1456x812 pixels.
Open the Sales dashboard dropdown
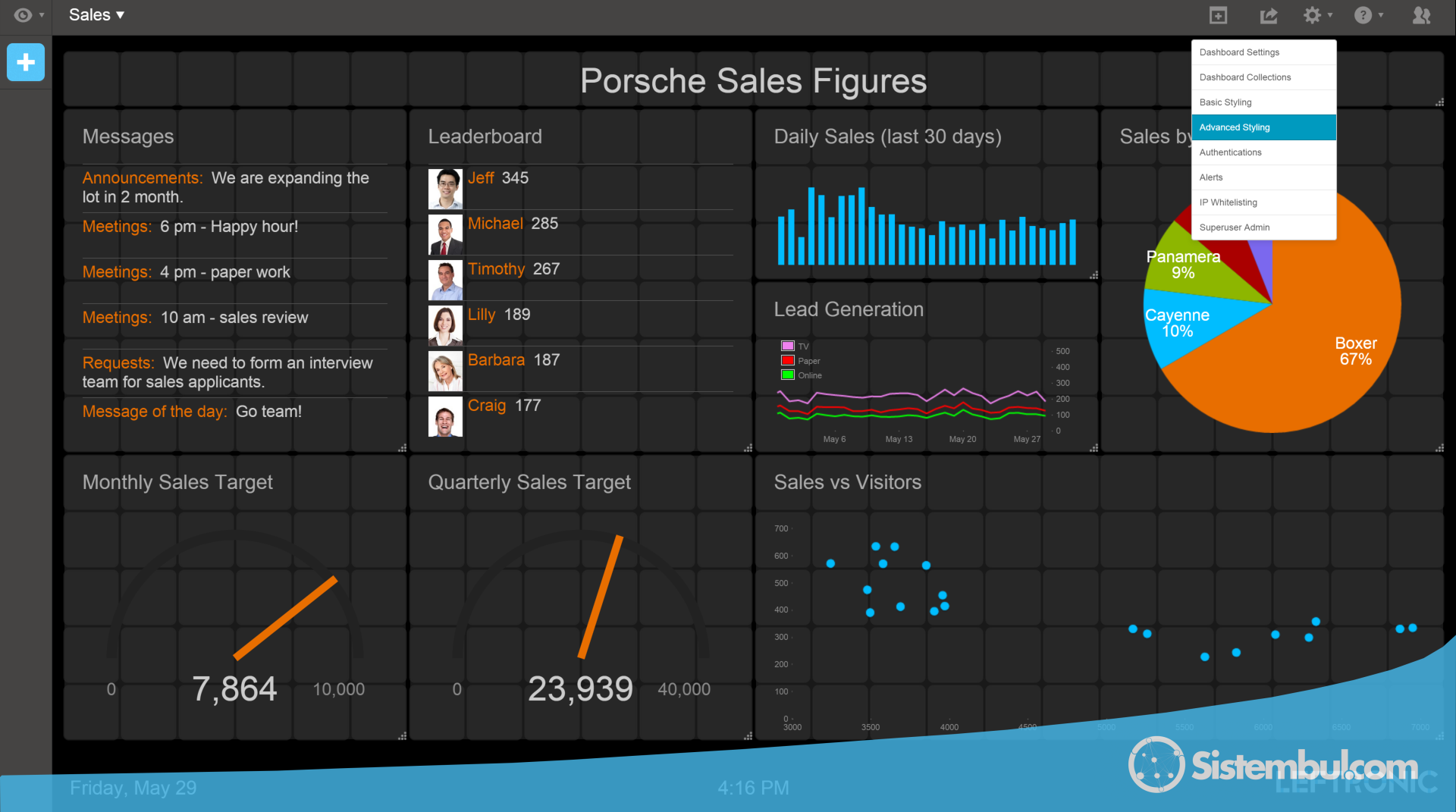96,15
